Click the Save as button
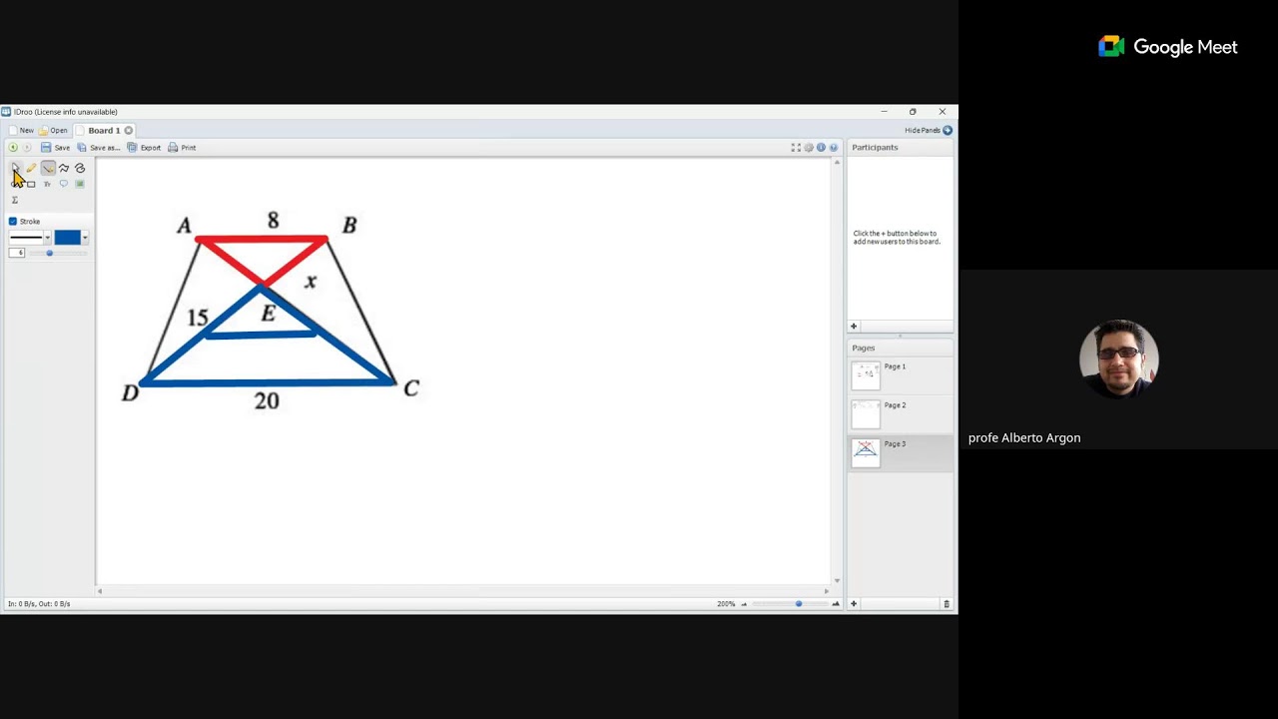The image size is (1278, 719). tap(98, 148)
